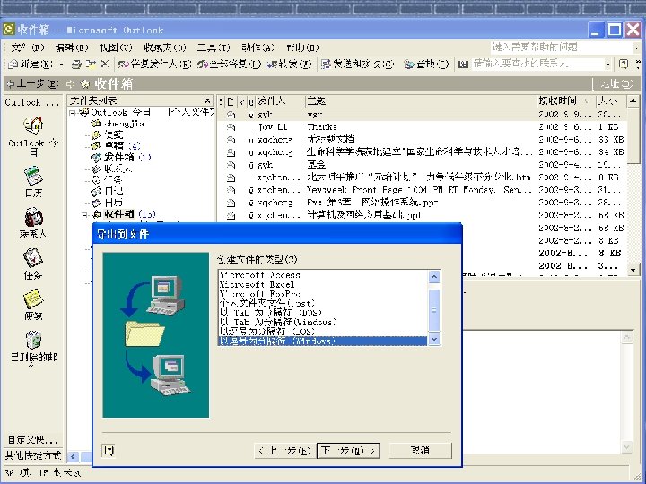Open the 收藏夹(O) menu
Image resolution: width=646 pixels, height=484 pixels.
(x=165, y=48)
